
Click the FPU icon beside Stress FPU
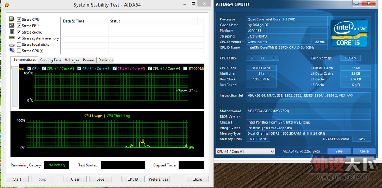12,26
